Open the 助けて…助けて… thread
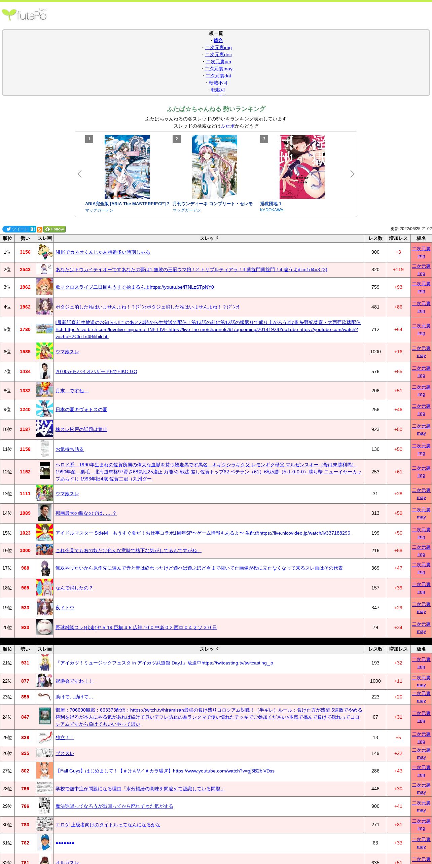Screen dimensions: 432x864 [74, 697]
